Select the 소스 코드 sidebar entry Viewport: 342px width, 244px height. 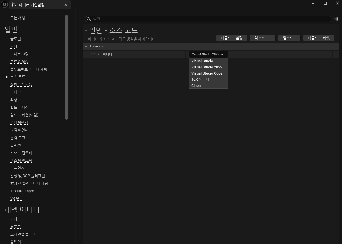coord(18,77)
